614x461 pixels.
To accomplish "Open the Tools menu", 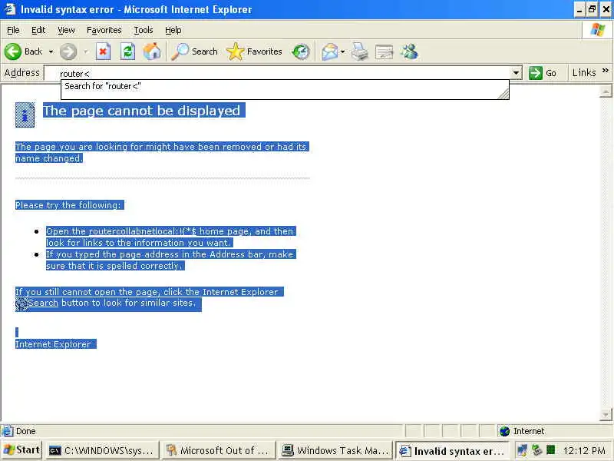I will pyautogui.click(x=144, y=30).
